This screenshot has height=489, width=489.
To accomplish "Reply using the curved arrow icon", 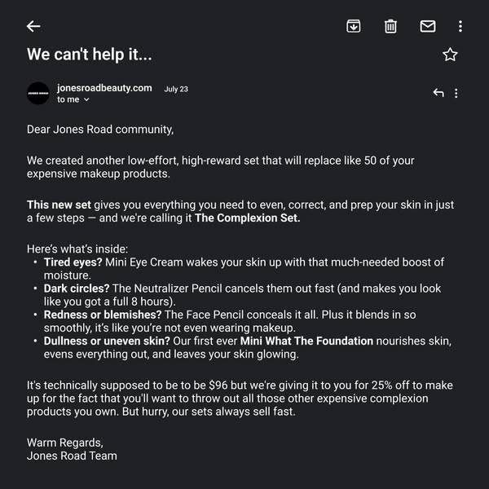I will tap(438, 93).
